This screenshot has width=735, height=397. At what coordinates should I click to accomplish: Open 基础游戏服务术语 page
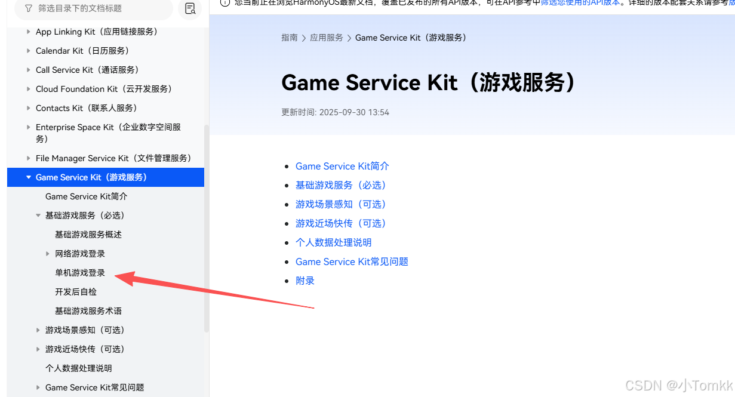point(88,311)
